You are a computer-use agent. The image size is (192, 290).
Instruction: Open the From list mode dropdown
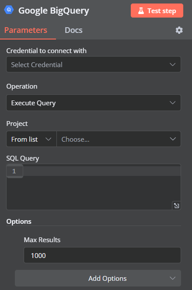[x=31, y=139]
